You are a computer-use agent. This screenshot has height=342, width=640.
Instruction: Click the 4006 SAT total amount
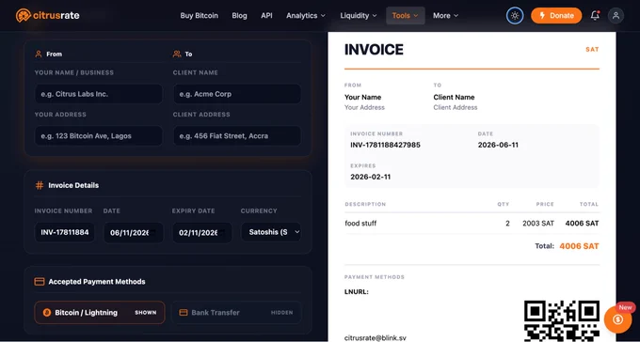[x=579, y=246]
